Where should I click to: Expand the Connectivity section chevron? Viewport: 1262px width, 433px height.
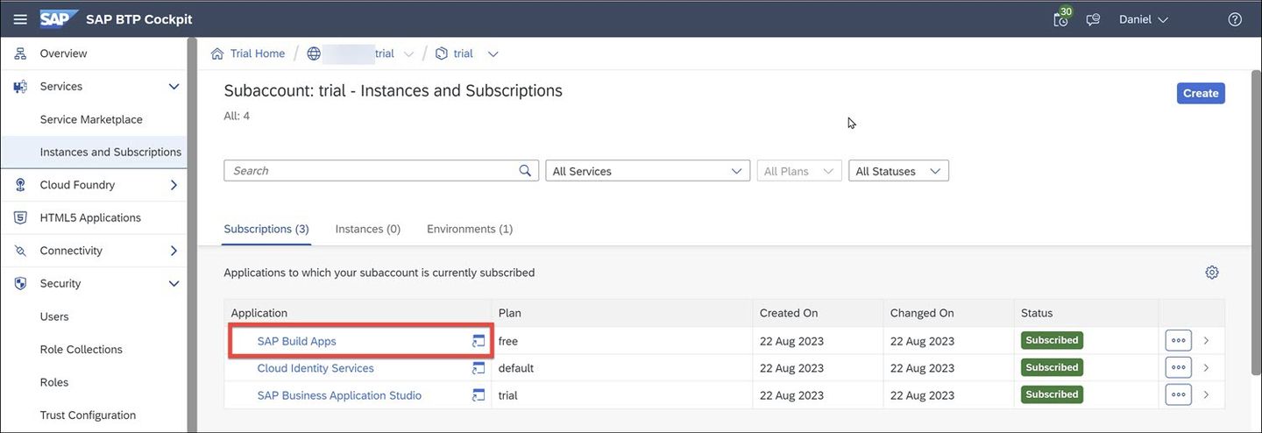click(x=174, y=251)
